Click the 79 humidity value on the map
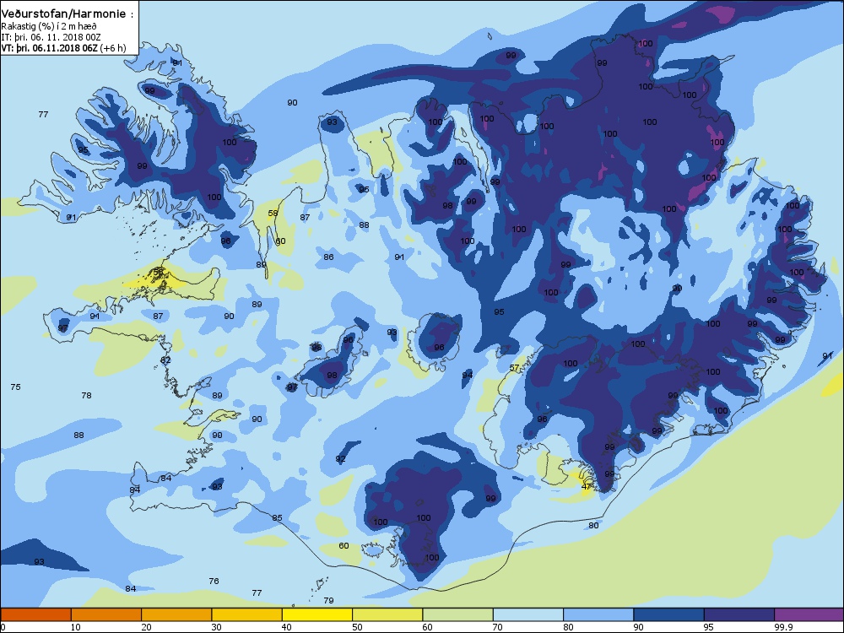Image resolution: width=844 pixels, height=633 pixels. point(328,600)
